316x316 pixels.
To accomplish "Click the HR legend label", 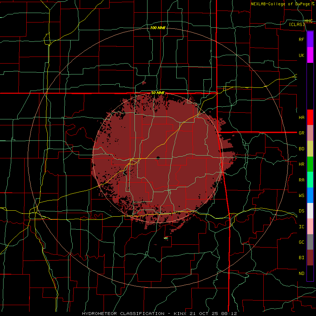I will [x=301, y=164].
